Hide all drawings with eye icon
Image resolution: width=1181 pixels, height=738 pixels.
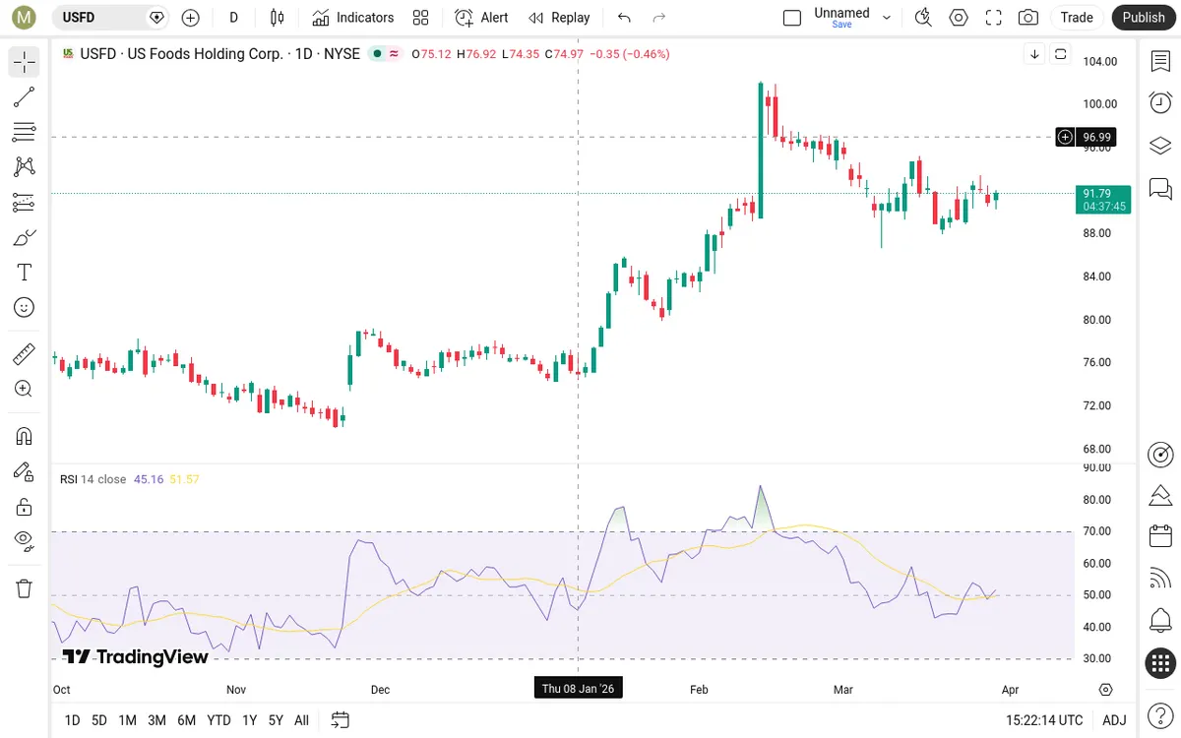[x=25, y=541]
